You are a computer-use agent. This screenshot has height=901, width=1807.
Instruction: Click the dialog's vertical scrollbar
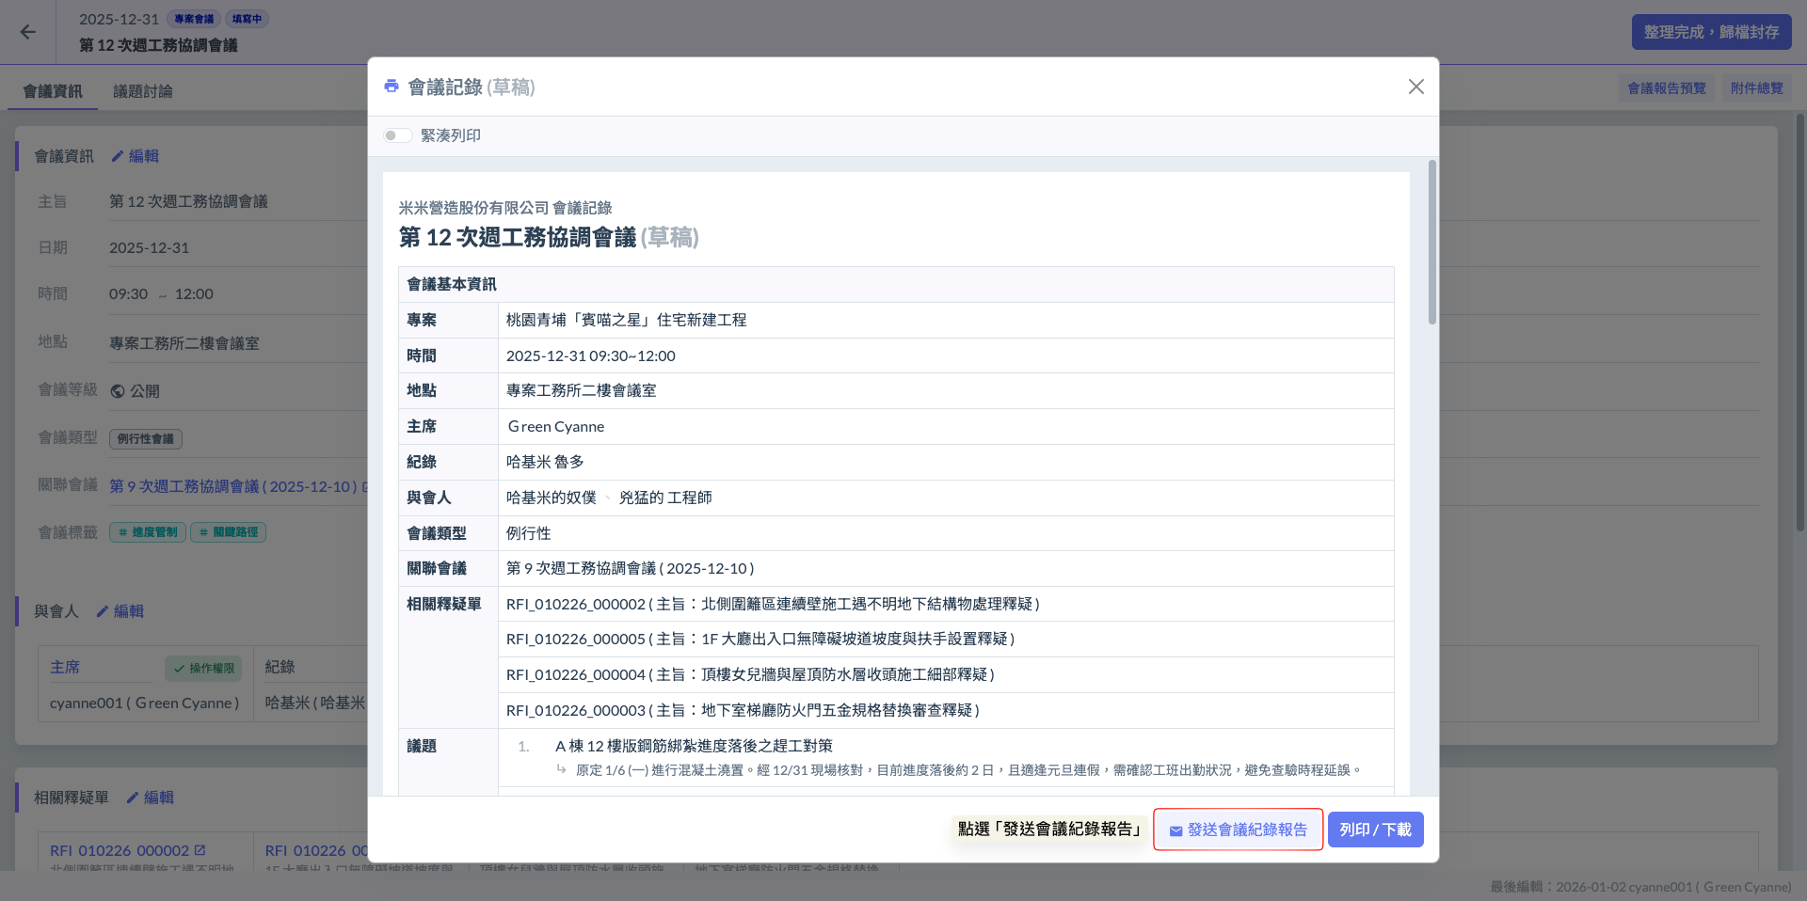[1432, 245]
